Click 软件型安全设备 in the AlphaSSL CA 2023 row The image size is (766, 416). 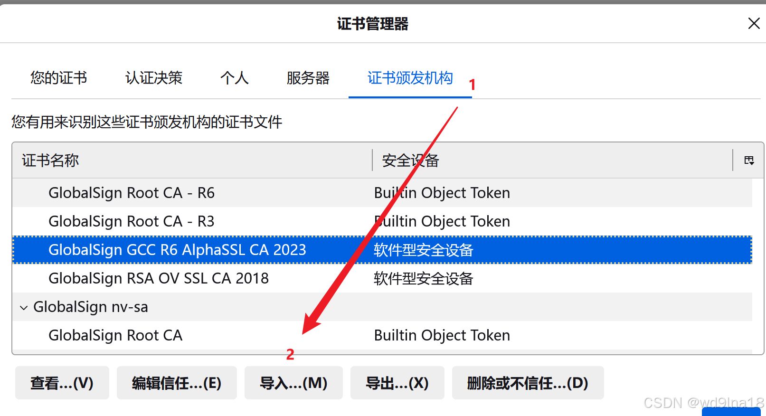pyautogui.click(x=424, y=250)
